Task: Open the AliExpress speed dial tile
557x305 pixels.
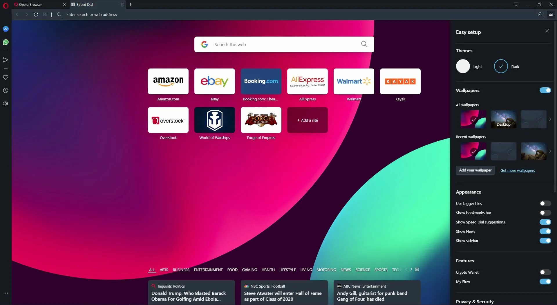Action: click(308, 82)
